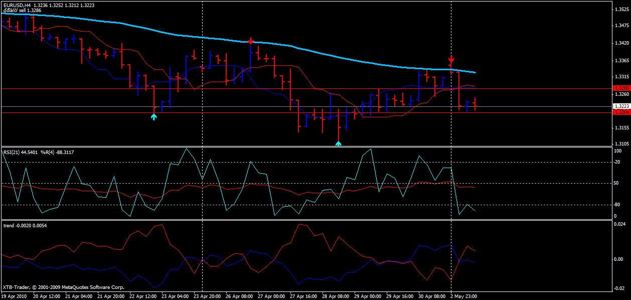
Task: Click the red sell arrow near 2 May
Action: [451, 59]
